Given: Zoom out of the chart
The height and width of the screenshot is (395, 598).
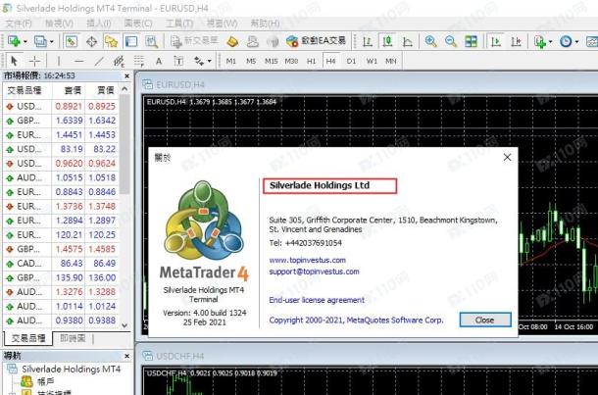Looking at the screenshot, I should [x=451, y=41].
